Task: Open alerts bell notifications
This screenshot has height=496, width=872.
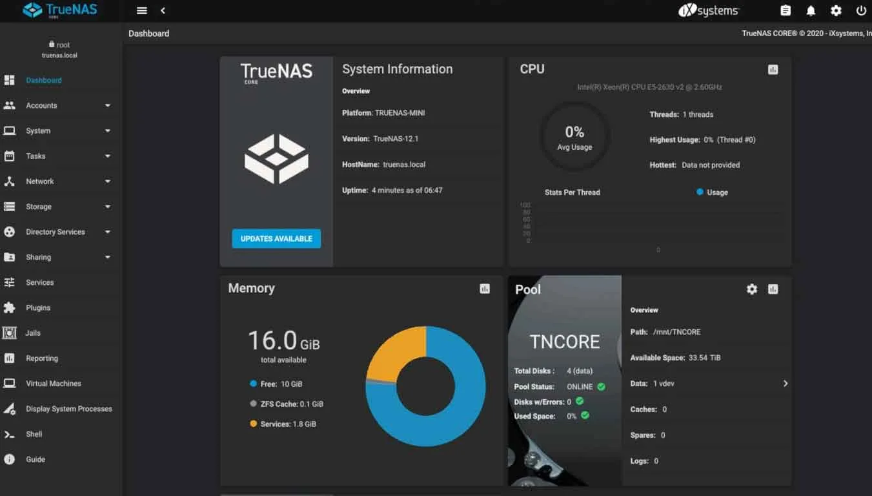Action: pyautogui.click(x=811, y=10)
